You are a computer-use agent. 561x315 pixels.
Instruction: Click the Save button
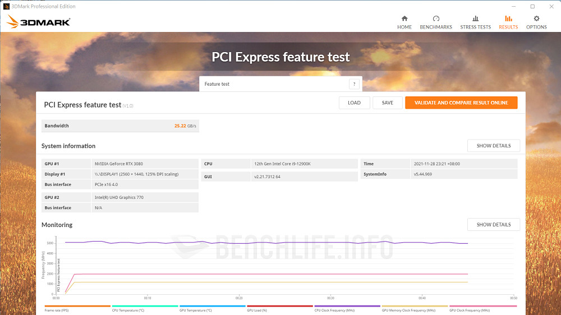[x=387, y=103]
